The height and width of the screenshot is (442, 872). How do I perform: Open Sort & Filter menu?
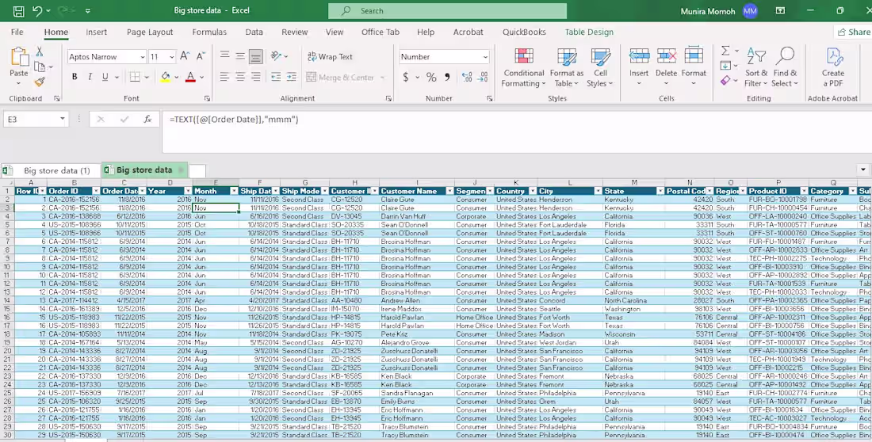tap(756, 67)
